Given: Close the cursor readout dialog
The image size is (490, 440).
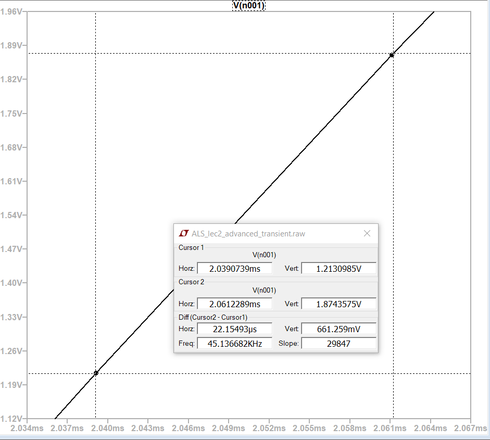Looking at the screenshot, I should [x=367, y=233].
